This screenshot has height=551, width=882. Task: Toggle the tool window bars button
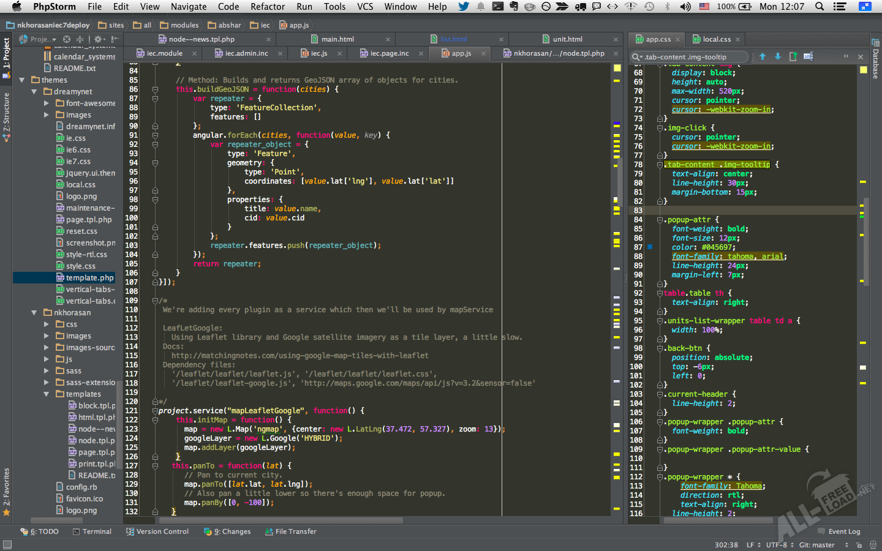tap(7, 544)
